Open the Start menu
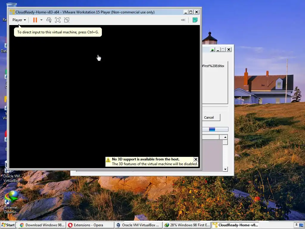Screen dimensions: 305x229 tap(8, 225)
